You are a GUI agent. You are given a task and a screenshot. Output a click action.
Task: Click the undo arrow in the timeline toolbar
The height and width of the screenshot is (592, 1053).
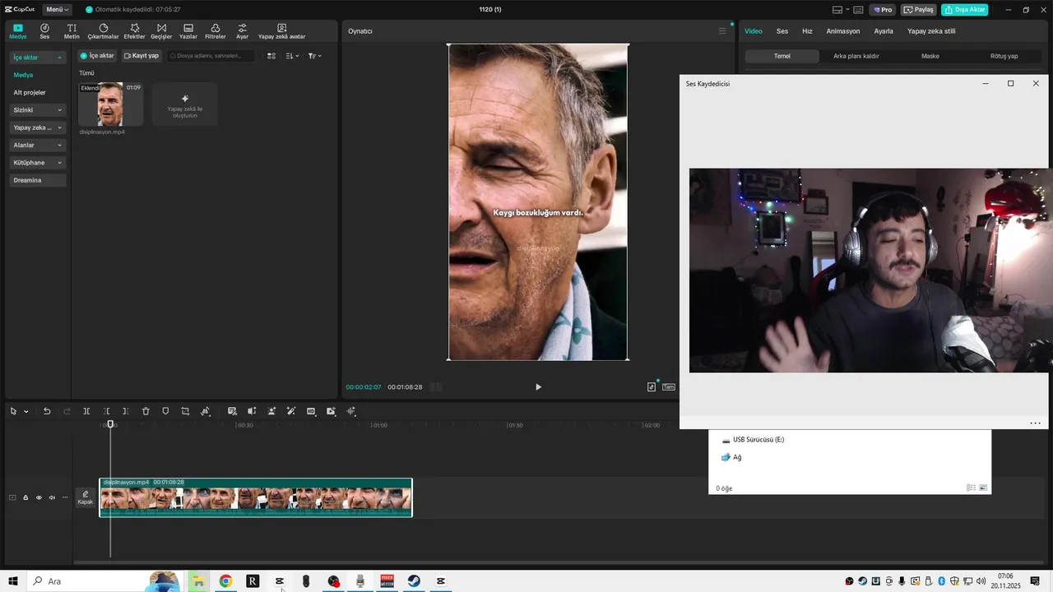(47, 411)
